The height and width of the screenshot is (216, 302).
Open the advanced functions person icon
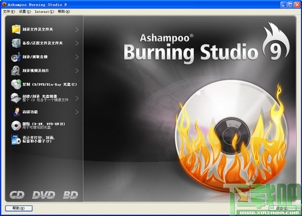tap(17, 112)
